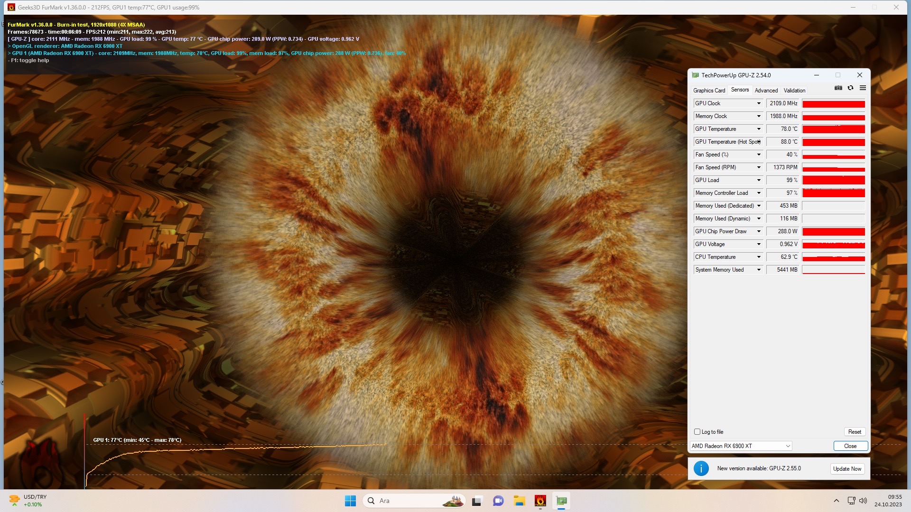The image size is (911, 512).
Task: Expand the GPU Clock sensor dropdown
Action: coord(759,103)
